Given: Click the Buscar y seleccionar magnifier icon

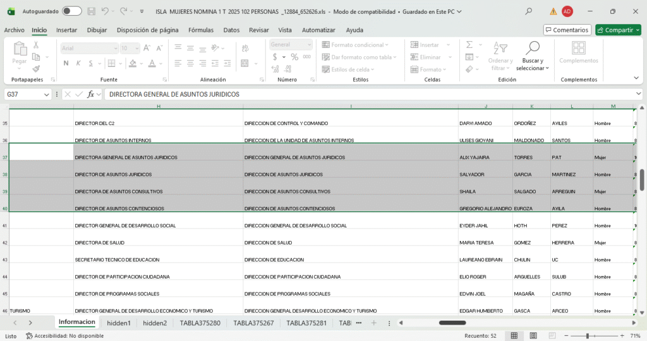Looking at the screenshot, I should 532,48.
